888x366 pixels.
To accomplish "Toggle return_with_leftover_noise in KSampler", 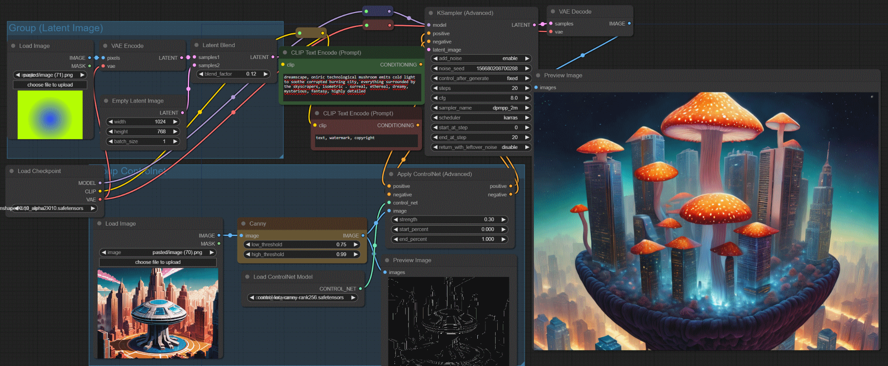I will tap(480, 147).
